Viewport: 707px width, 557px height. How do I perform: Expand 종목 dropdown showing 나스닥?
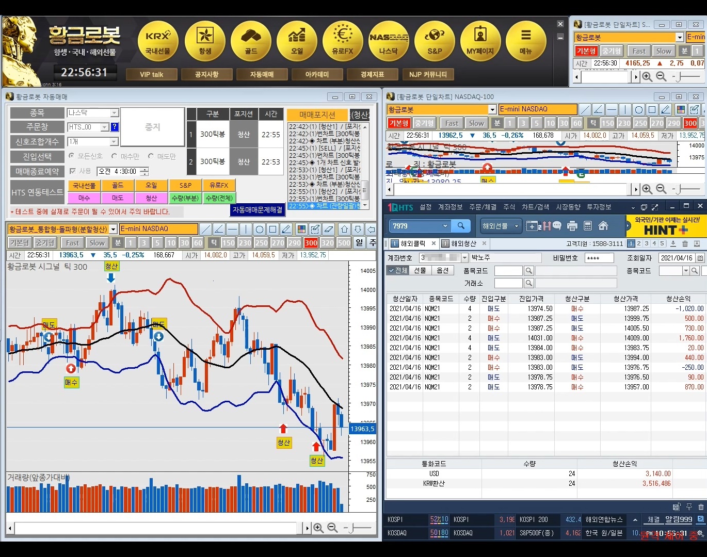(115, 112)
